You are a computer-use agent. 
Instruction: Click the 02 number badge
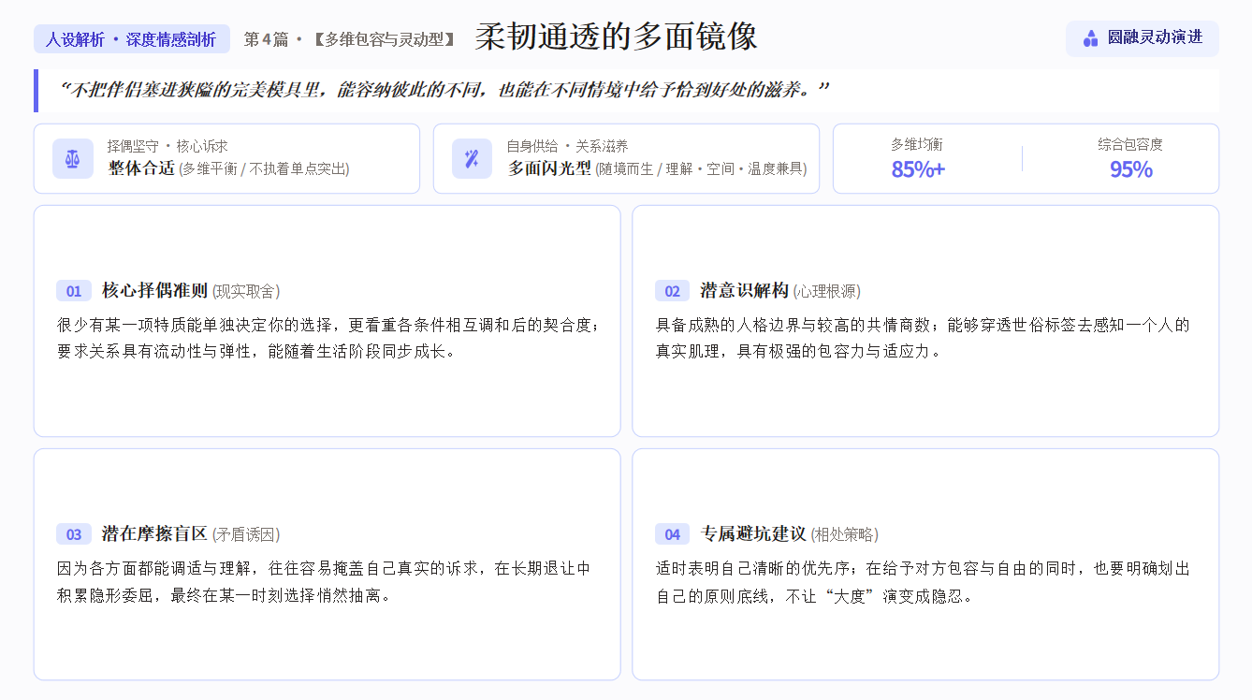672,291
